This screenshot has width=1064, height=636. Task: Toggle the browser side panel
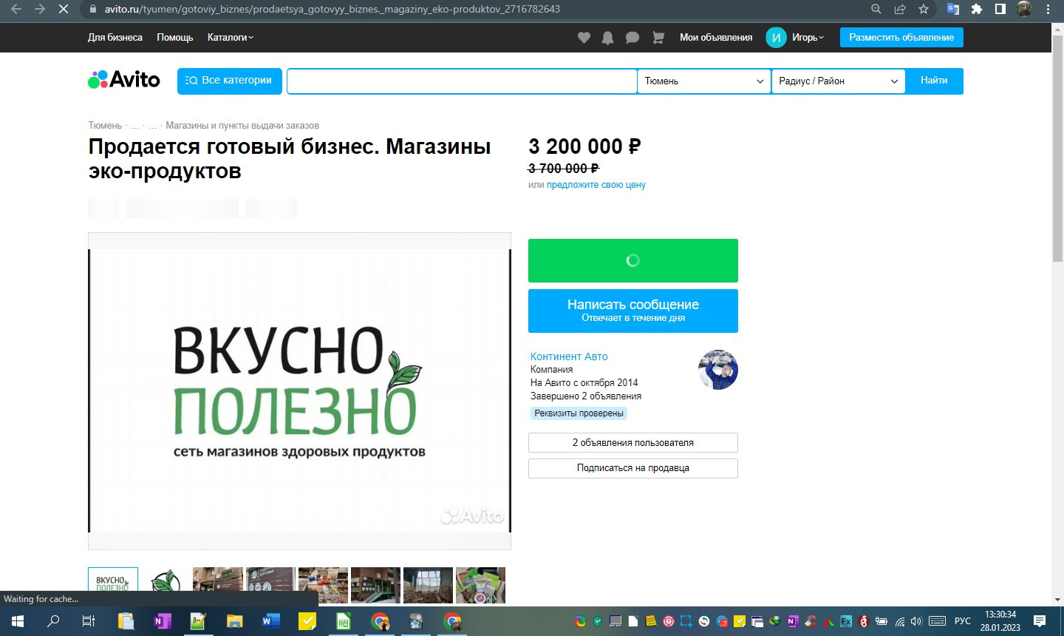1000,9
